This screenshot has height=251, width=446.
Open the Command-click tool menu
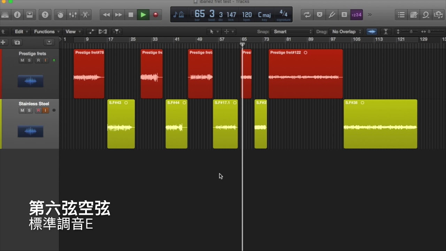(229, 31)
